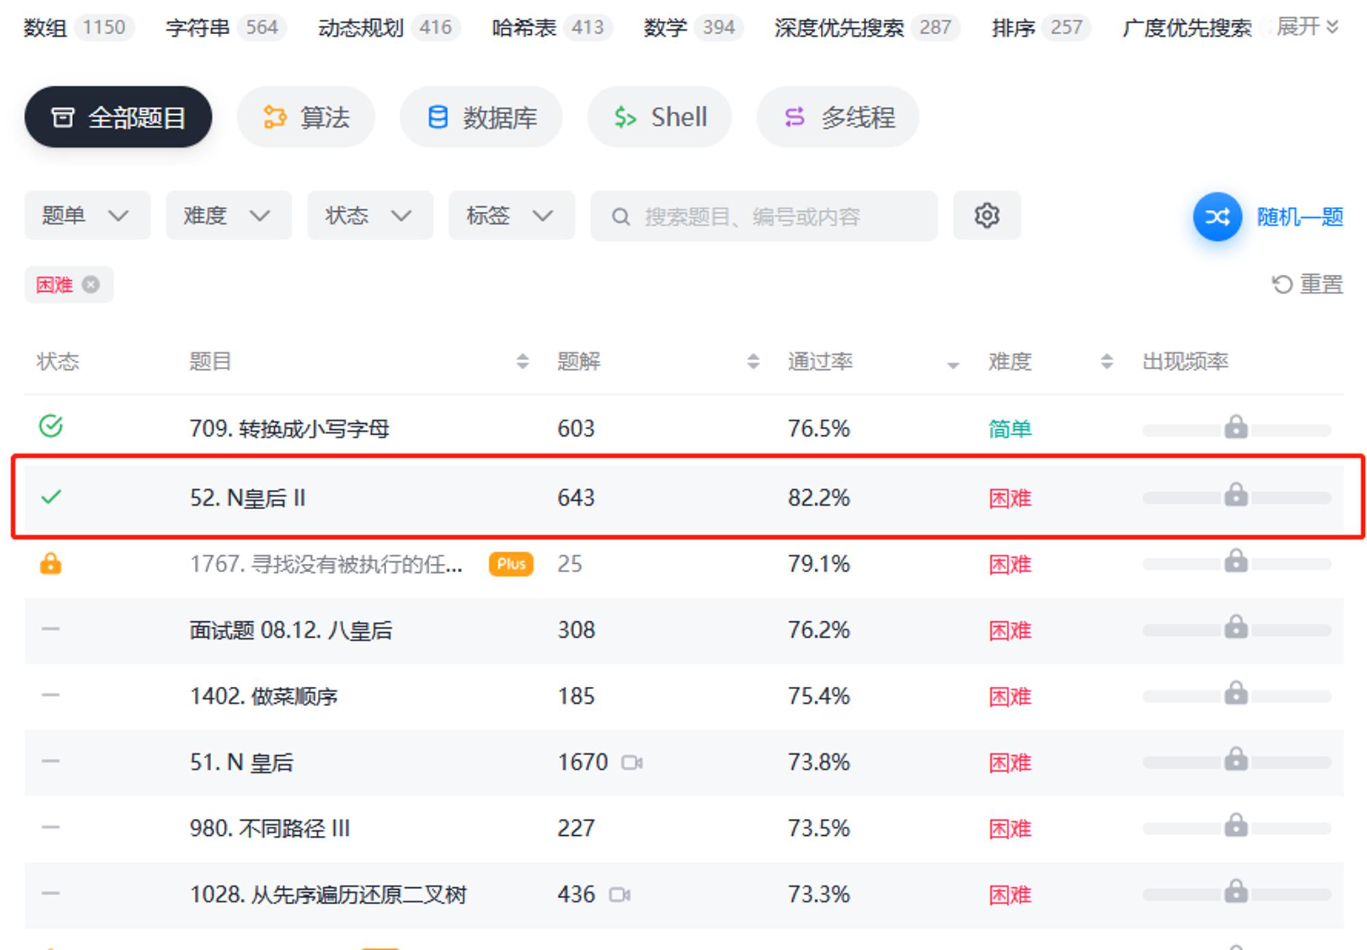Remove the 困难 filter tag
The image size is (1367, 950).
(91, 284)
